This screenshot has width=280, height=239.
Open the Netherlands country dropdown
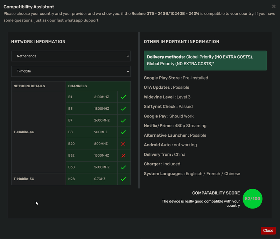pos(71,56)
